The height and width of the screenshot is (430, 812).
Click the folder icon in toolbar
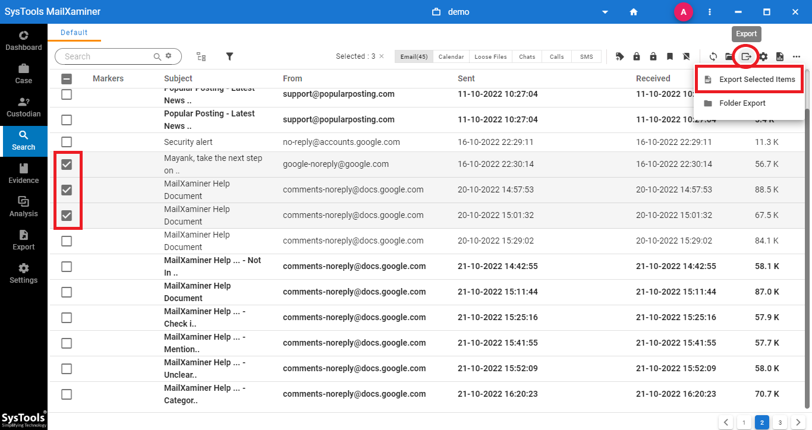(729, 56)
